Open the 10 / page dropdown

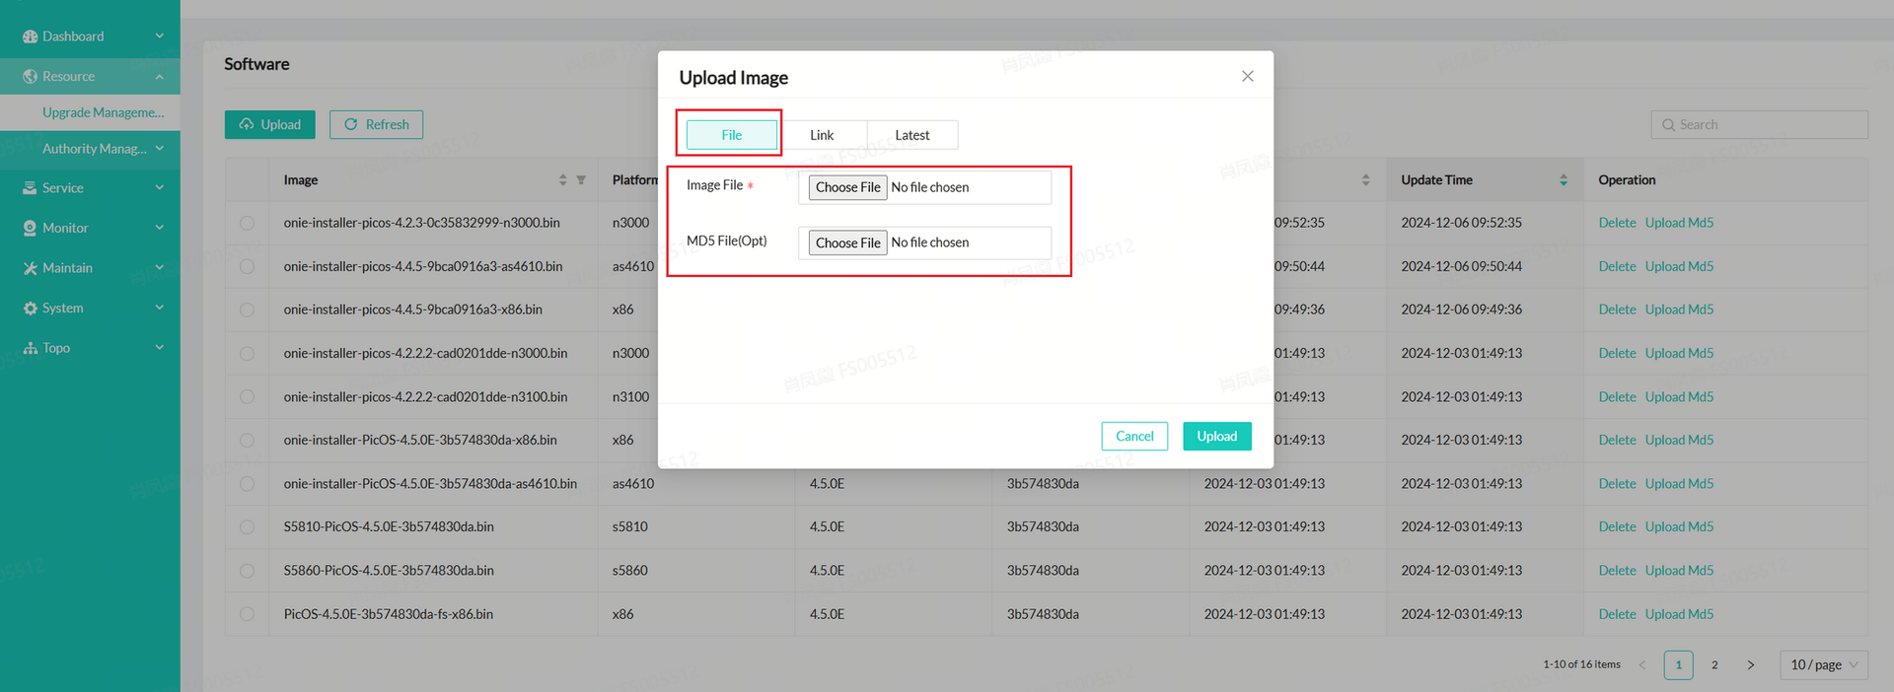[1824, 664]
